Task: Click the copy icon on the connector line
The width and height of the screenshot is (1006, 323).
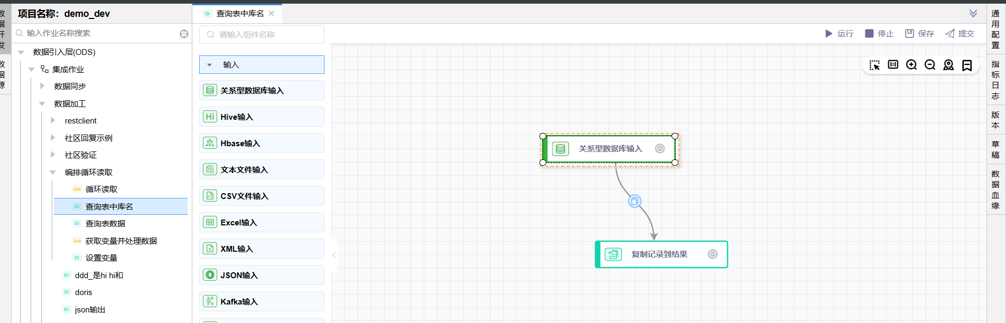Action: (x=635, y=201)
